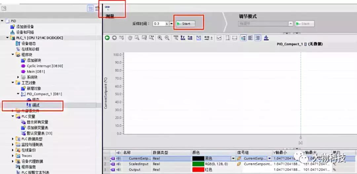This screenshot has width=357, height=174.
Task: Expand the 系统块 (system blocks) folder
Action: click(18, 77)
